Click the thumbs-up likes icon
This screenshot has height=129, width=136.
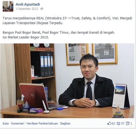pos(109,123)
